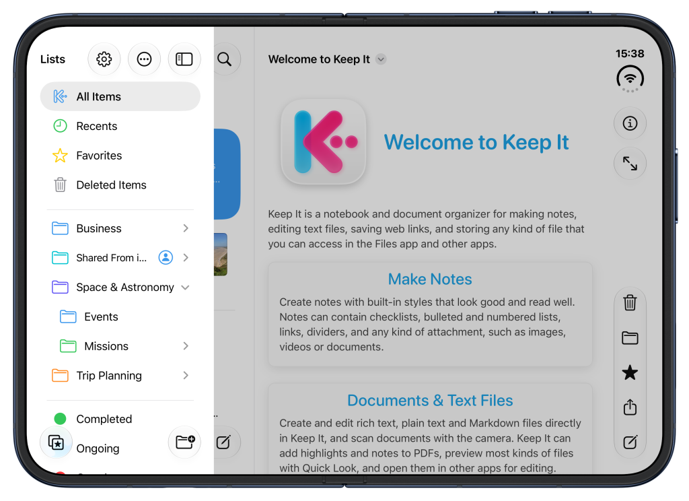This screenshot has height=501, width=689.
Task: Open Welcome to Keep It title dropdown
Action: click(381, 59)
